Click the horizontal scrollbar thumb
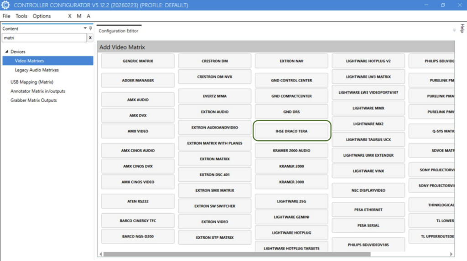 coord(236,254)
